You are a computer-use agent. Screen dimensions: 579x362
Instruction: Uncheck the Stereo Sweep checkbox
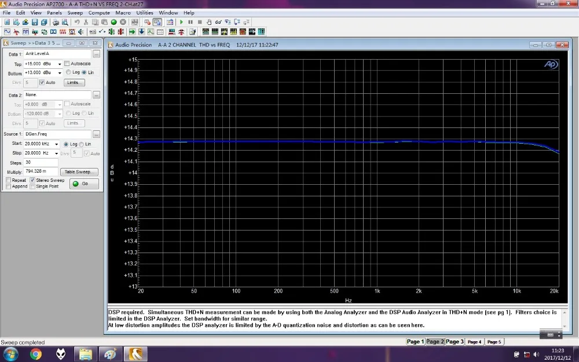click(33, 180)
